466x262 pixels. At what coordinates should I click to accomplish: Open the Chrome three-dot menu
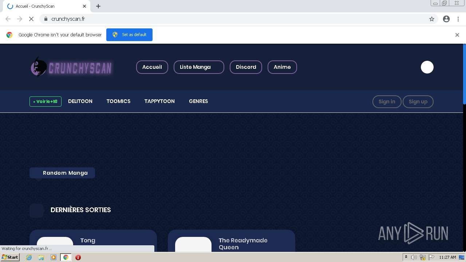coord(458,19)
